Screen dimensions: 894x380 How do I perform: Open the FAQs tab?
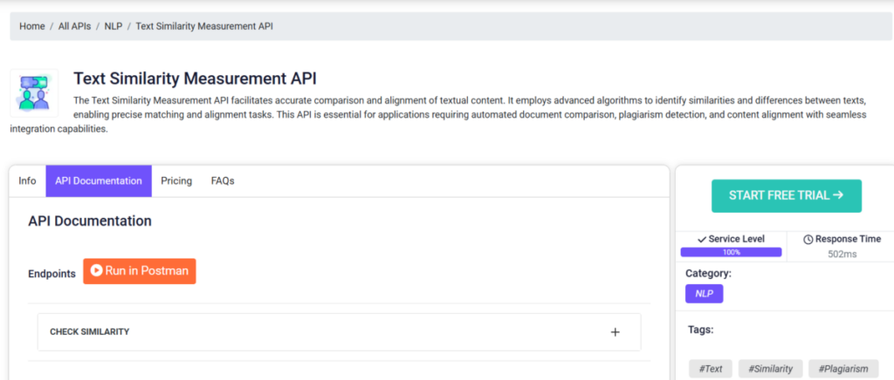(x=223, y=181)
